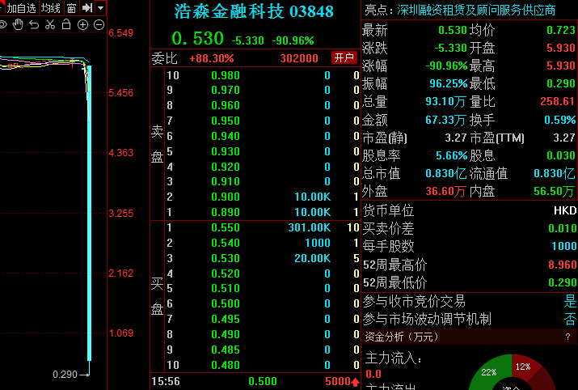Select buy level 3 price 0.530
The height and width of the screenshot is (390, 578).
click(226, 258)
